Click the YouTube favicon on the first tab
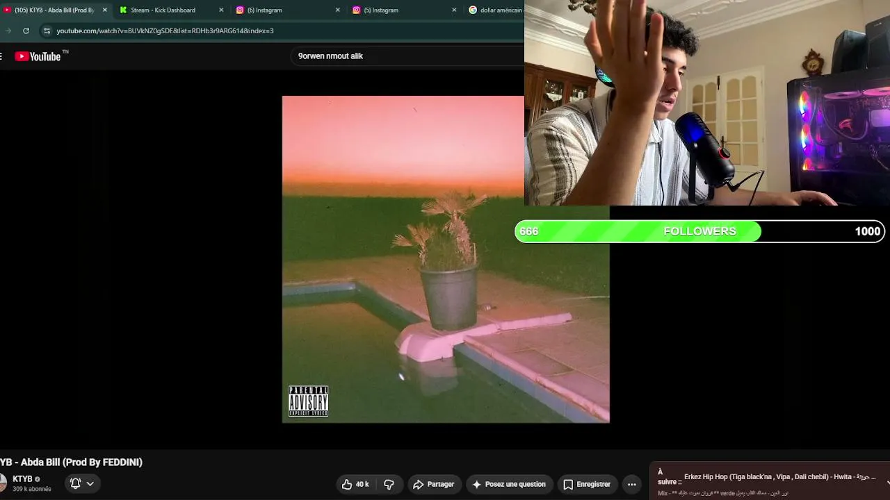Screen dimensions: 890x500 pos(7,10)
